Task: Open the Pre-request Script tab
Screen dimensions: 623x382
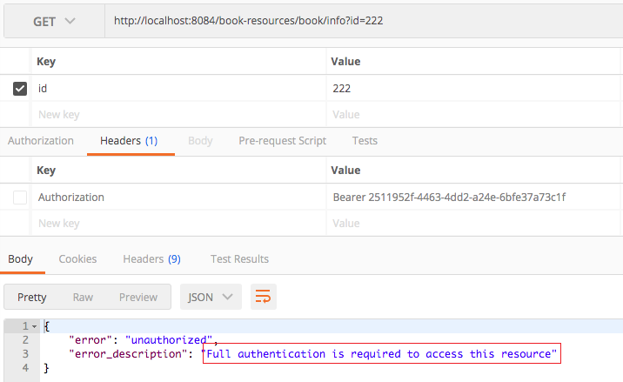Action: [x=282, y=141]
